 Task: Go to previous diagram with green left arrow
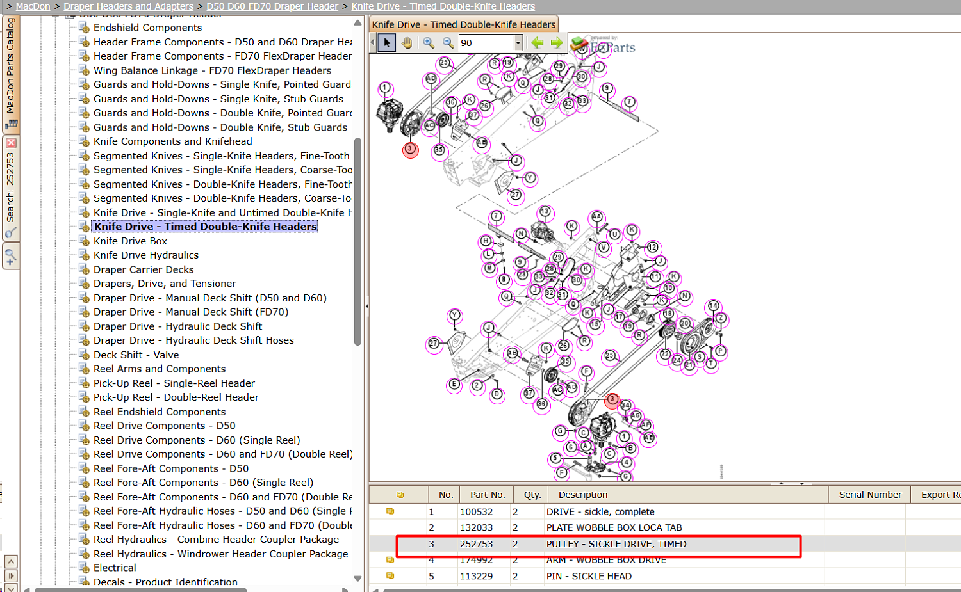tap(538, 43)
